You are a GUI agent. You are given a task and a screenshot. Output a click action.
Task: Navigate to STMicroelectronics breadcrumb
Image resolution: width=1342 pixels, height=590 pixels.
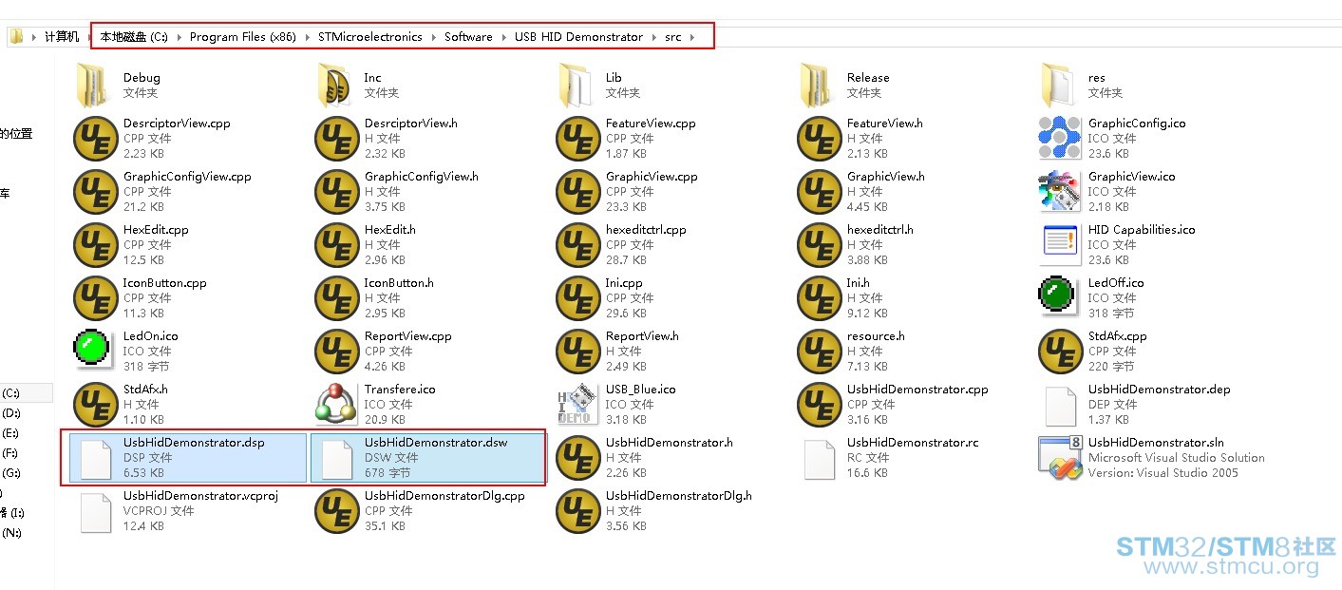pos(370,37)
